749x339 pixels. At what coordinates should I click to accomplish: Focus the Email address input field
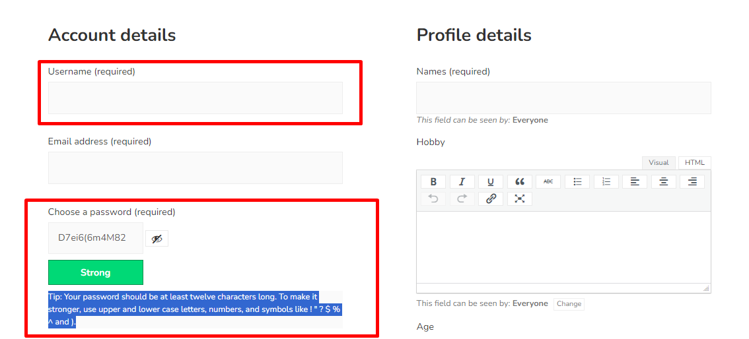click(x=196, y=168)
